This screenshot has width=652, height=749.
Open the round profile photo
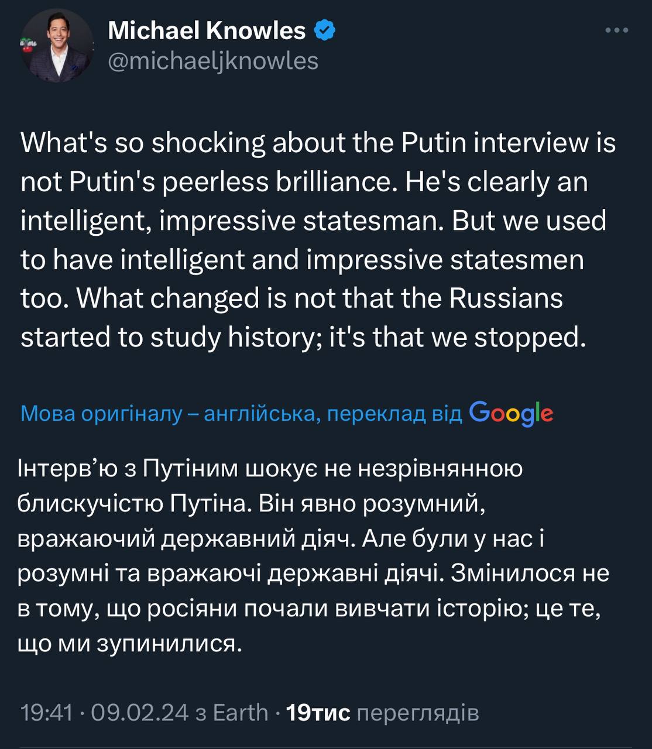(x=57, y=46)
